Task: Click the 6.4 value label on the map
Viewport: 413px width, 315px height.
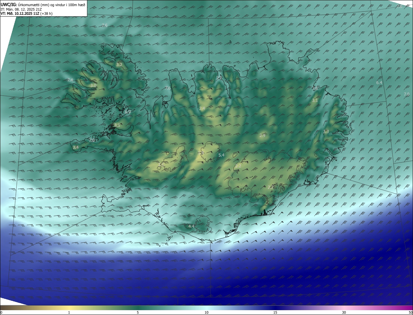Action: click(379, 83)
